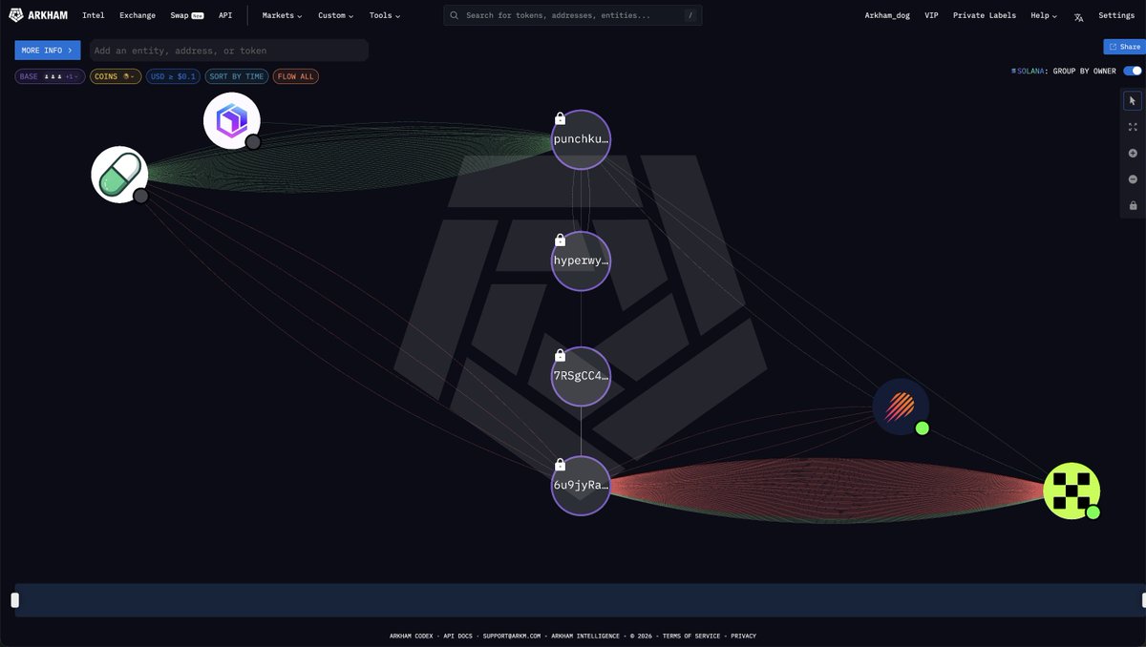Select the pointer cursor tool
Image resolution: width=1146 pixels, height=647 pixels.
[1133, 100]
